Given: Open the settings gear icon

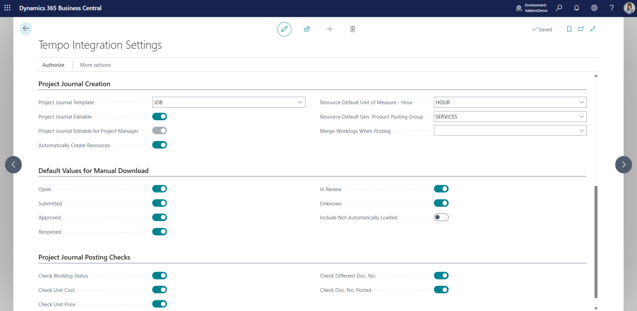Looking at the screenshot, I should tap(594, 8).
